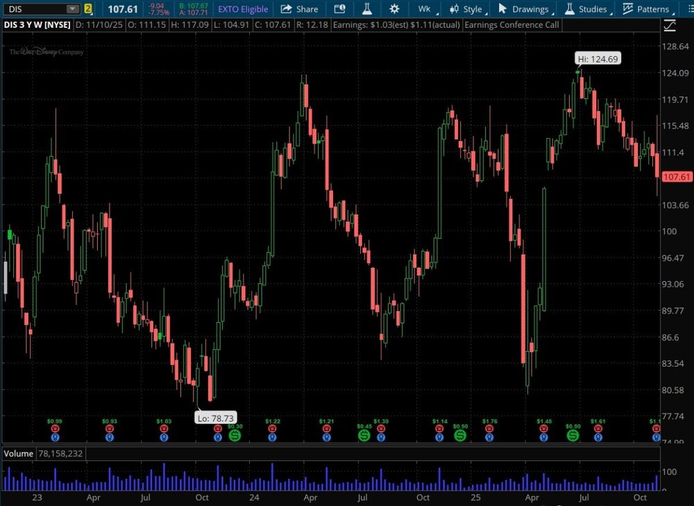Image resolution: width=694 pixels, height=506 pixels.
Task: Click the chart scale icon at top right
Action: (x=670, y=26)
